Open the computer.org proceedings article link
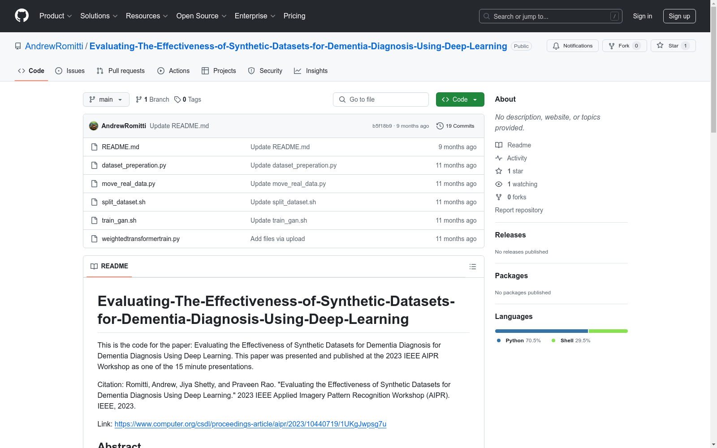Screen dimensions: 717x448 pyautogui.click(x=251, y=424)
